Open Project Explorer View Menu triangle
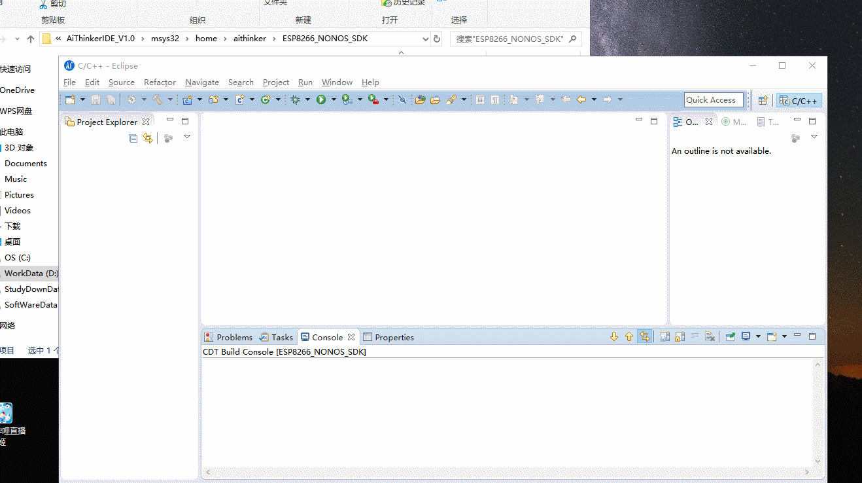 187,137
